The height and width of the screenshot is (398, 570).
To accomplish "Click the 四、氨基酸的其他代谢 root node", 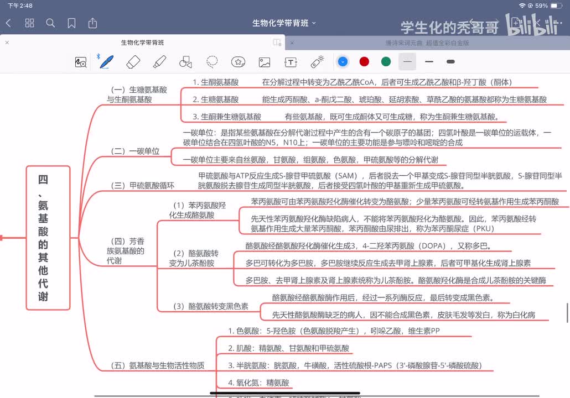I will tap(48, 238).
